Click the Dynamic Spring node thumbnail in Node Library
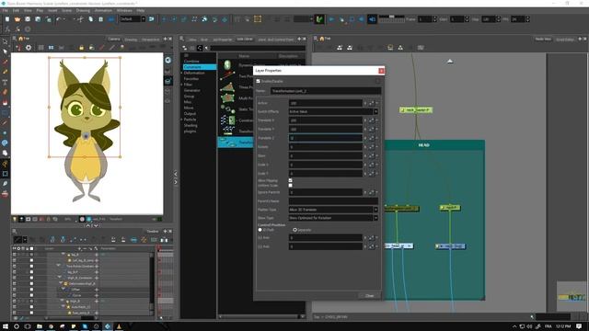This screenshot has width=589, height=331. [x=227, y=65]
